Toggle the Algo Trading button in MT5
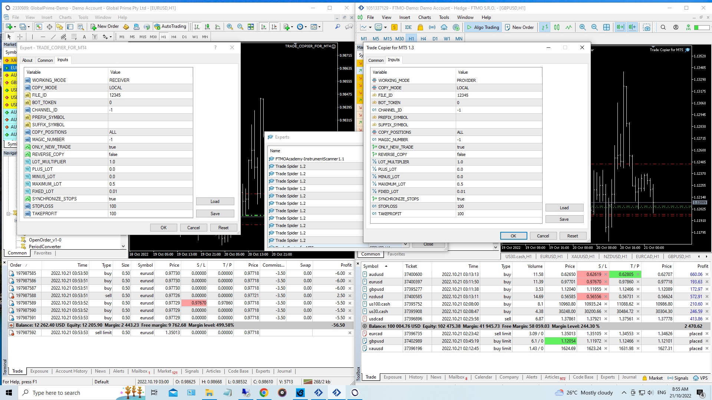This screenshot has height=400, width=712. pos(483,27)
